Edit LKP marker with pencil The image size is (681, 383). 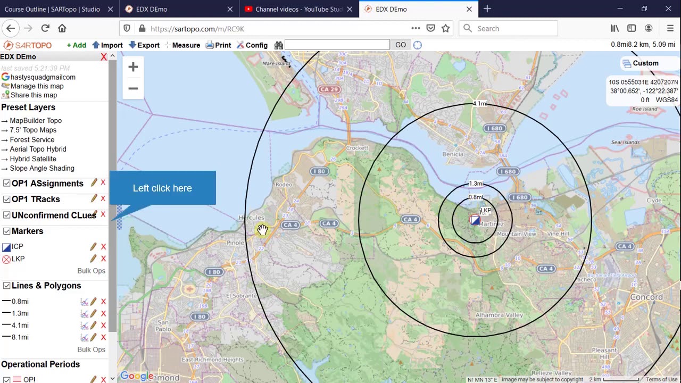click(94, 259)
